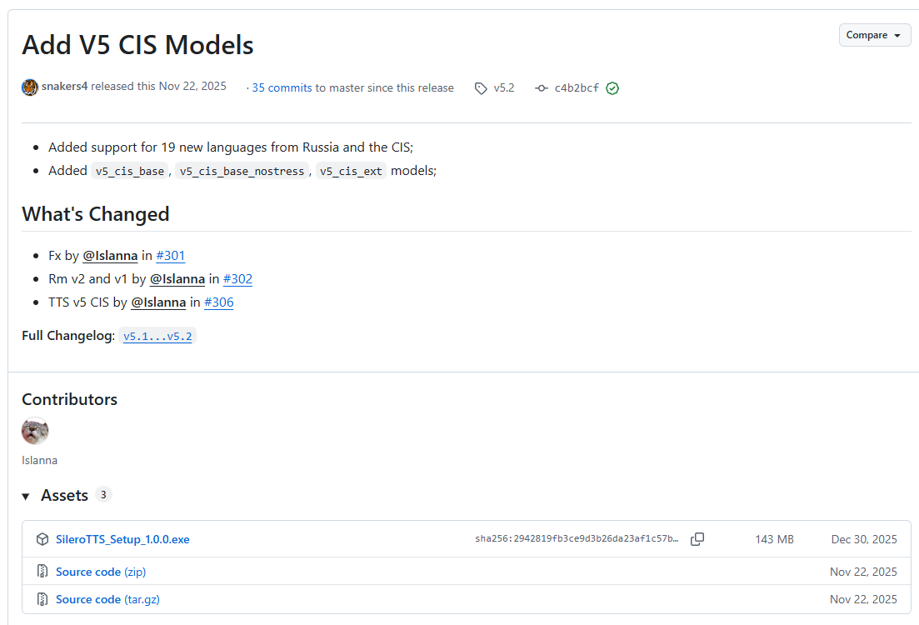The image size is (919, 625).
Task: Download SileroTTS_Setup_1.0.0.exe
Action: click(122, 539)
